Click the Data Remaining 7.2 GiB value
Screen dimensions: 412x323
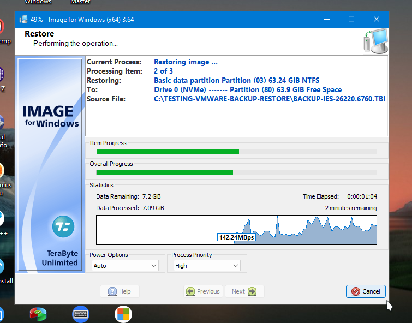151,196
